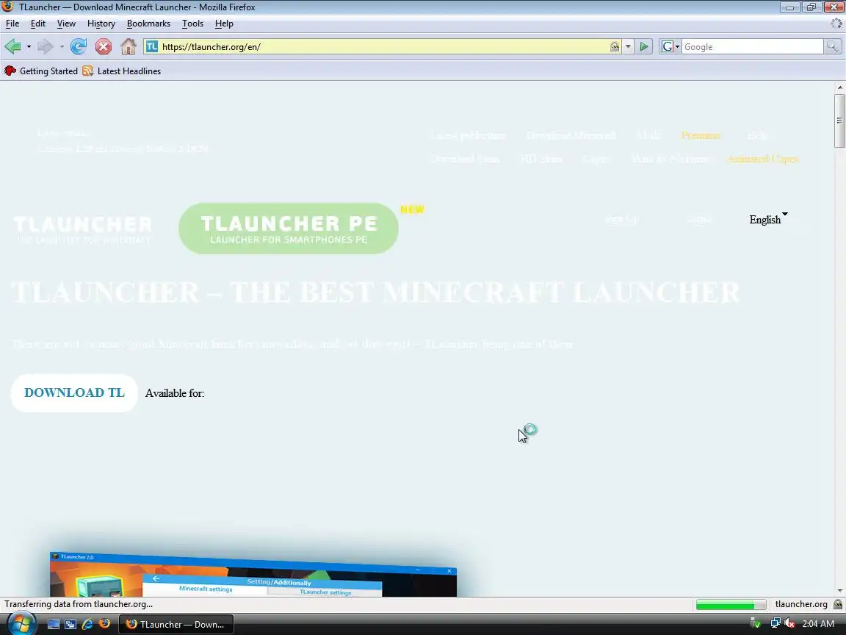Click Switch Between Windows quick launch icon
The height and width of the screenshot is (635, 846).
pos(70,624)
